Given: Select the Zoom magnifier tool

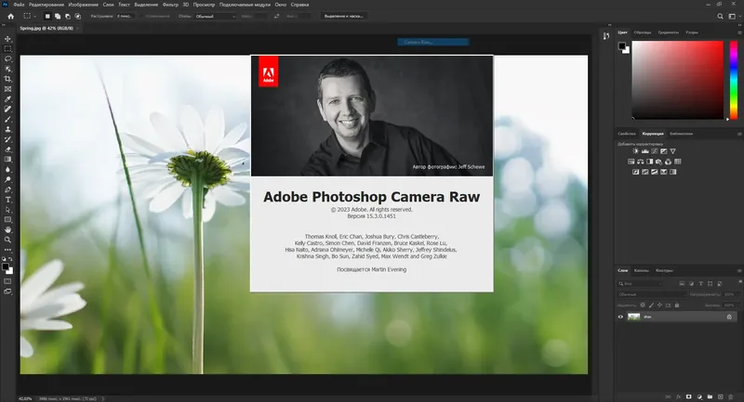Looking at the screenshot, I should click(8, 238).
